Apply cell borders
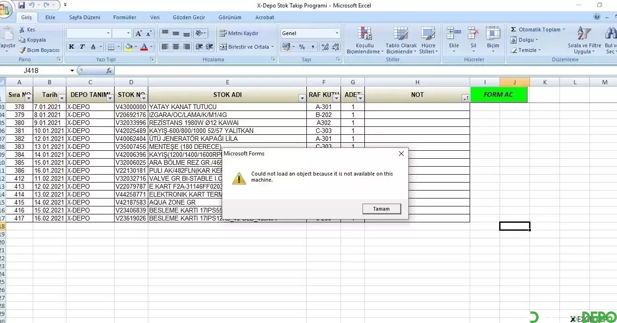This screenshot has height=323, width=617. point(110,47)
